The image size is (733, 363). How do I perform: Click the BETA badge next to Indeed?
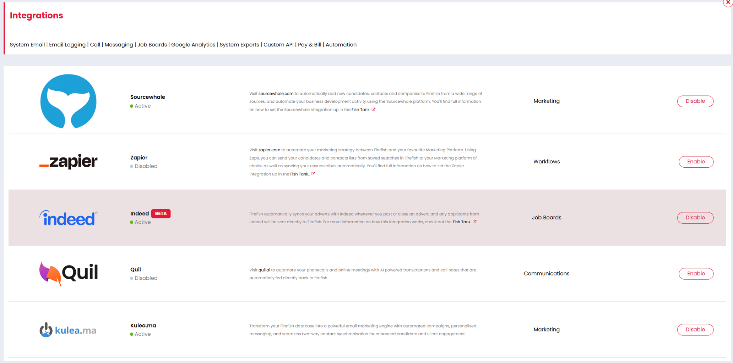tap(161, 213)
